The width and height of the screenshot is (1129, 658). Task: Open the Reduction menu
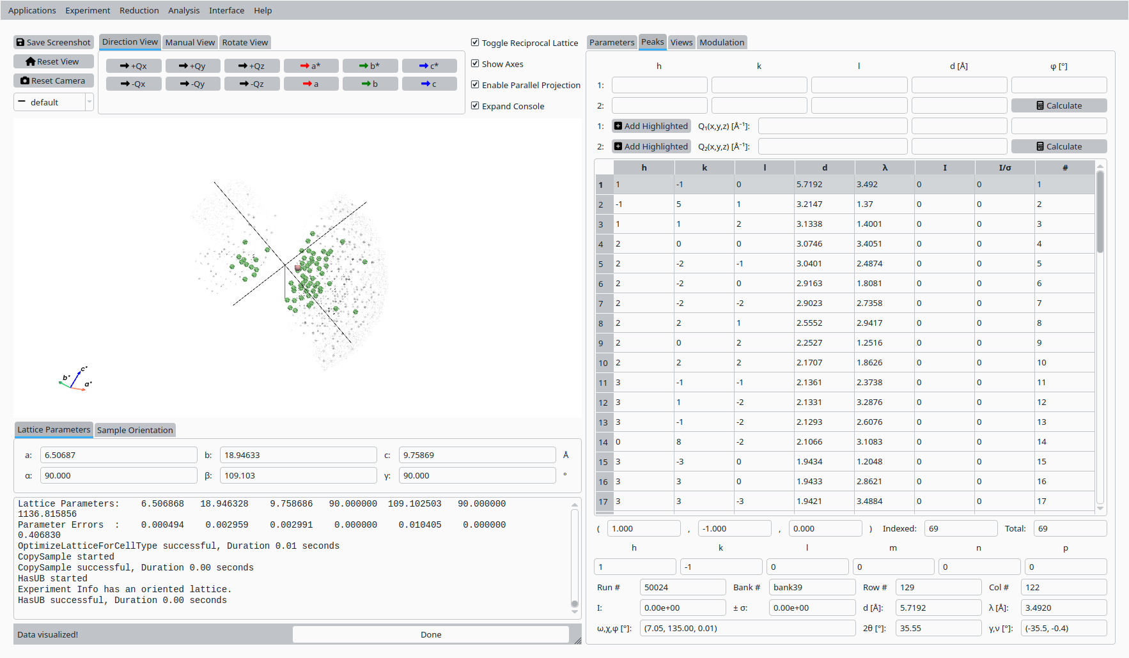(139, 10)
